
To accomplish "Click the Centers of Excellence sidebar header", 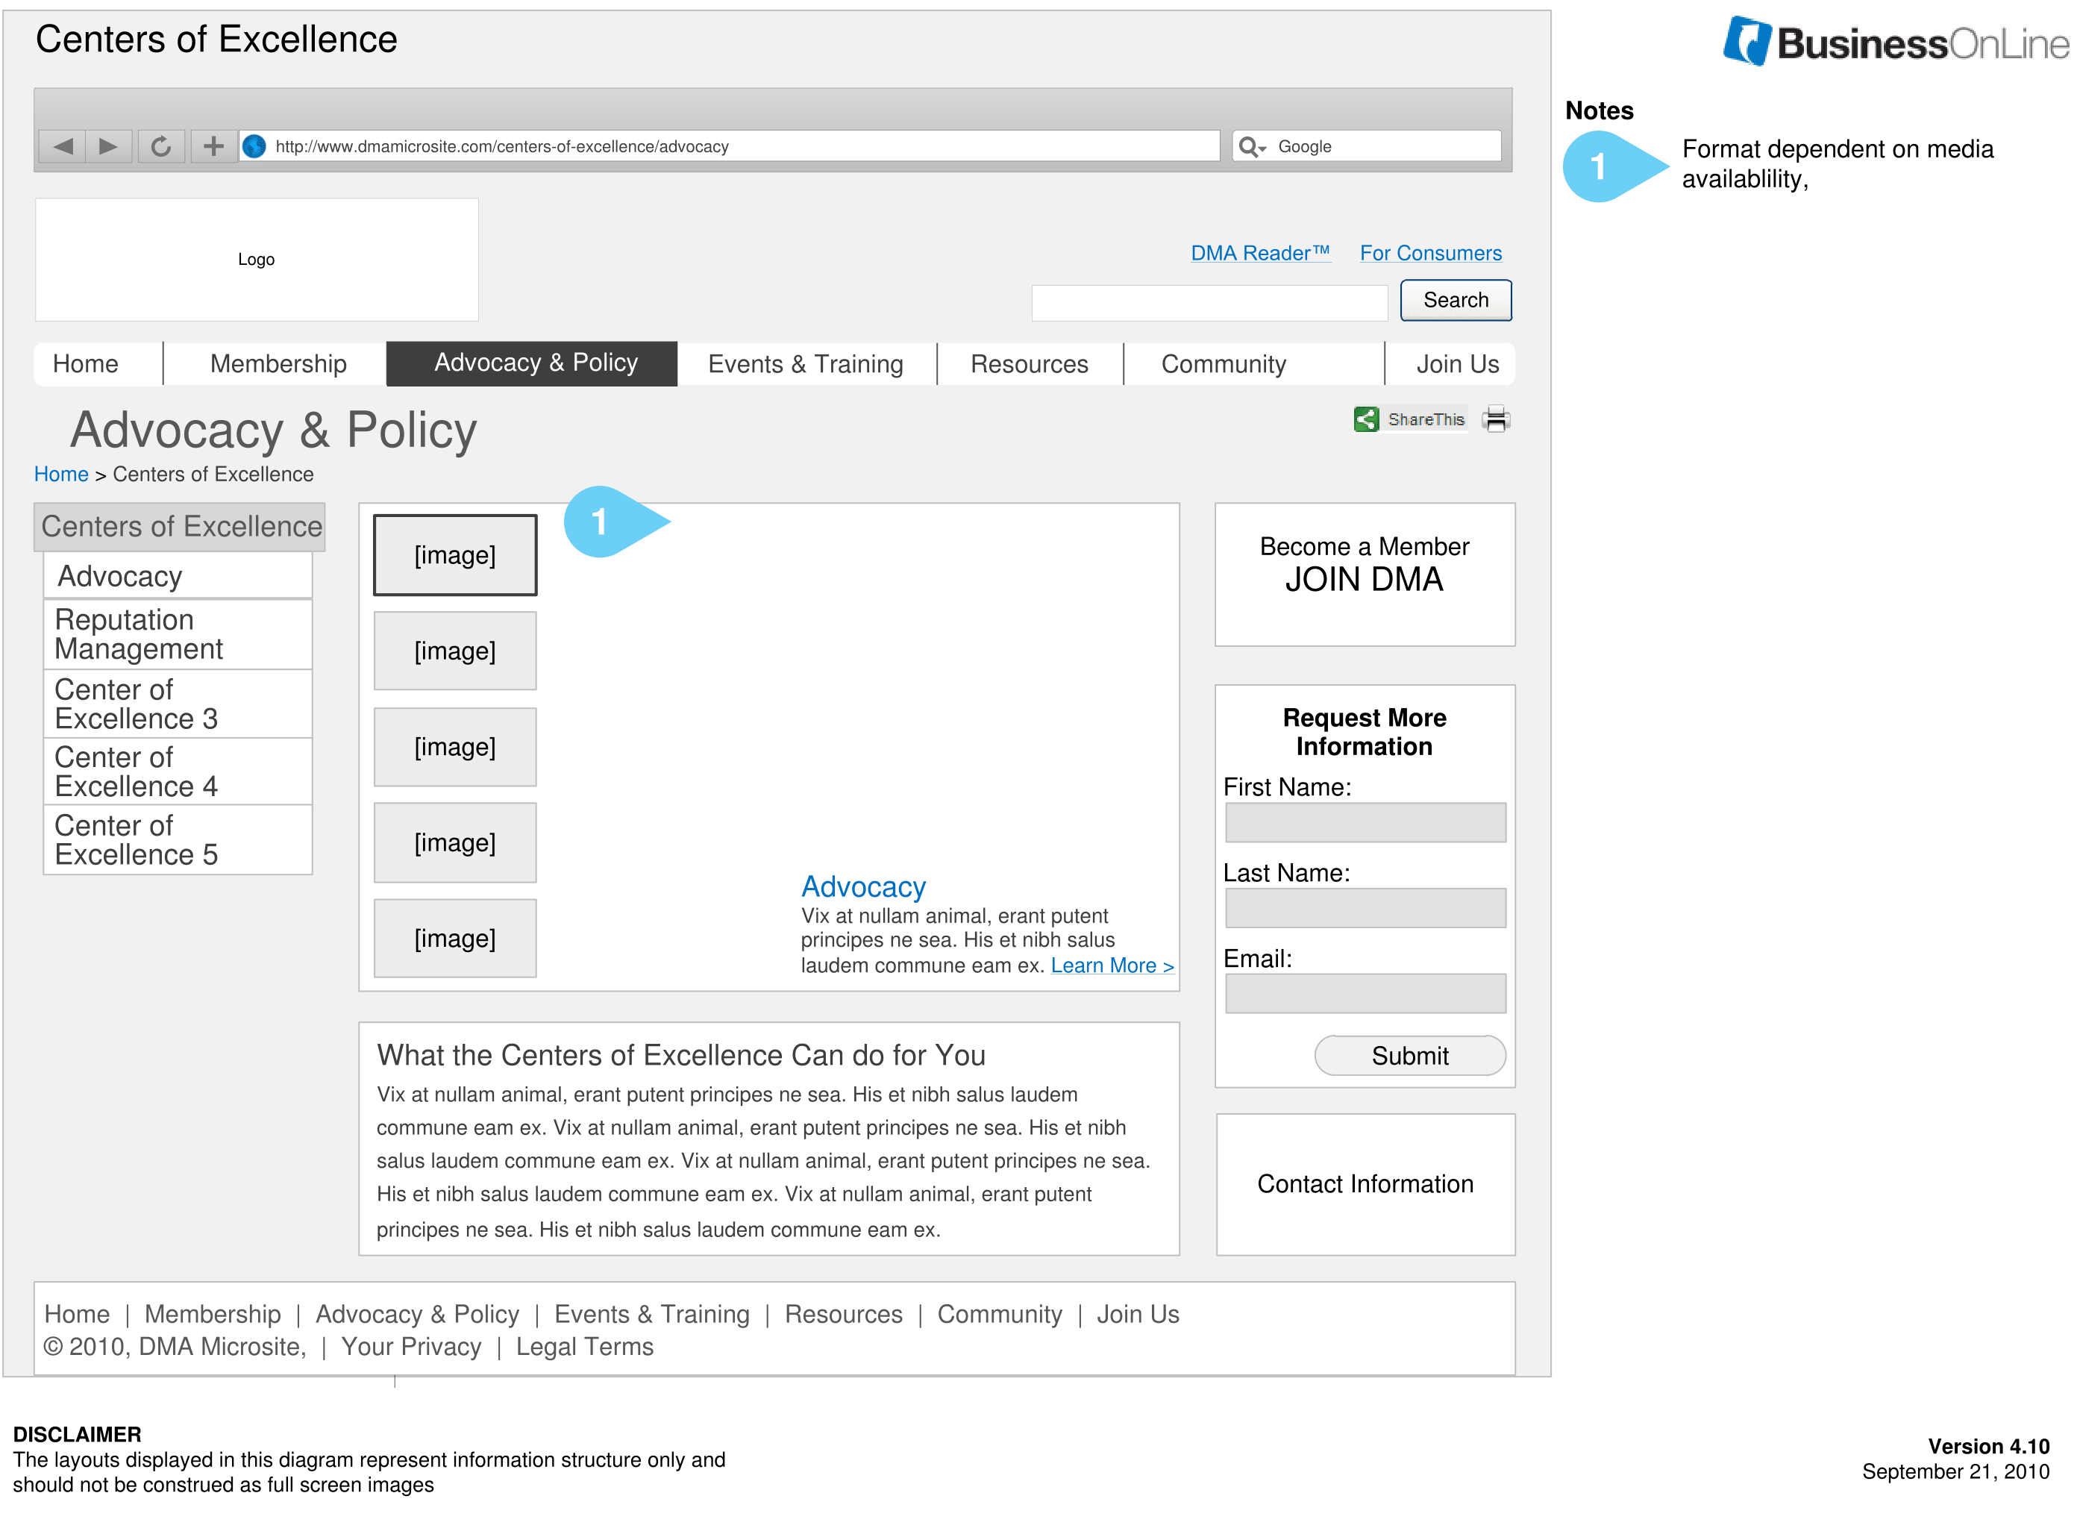I will point(180,527).
